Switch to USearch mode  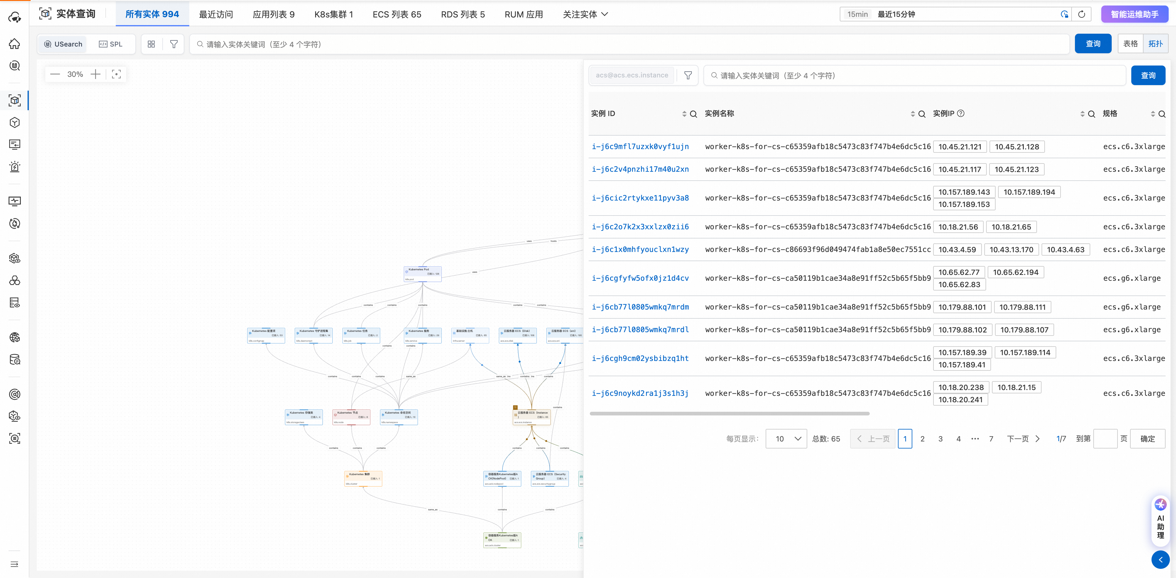(63, 44)
